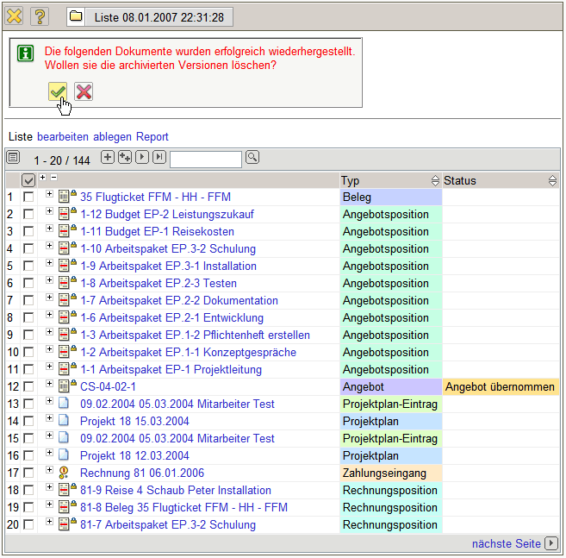Open help via the question mark icon
Screen dimensions: 566x558
coord(40,16)
